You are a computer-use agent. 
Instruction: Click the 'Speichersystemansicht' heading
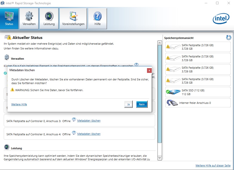[179, 38]
